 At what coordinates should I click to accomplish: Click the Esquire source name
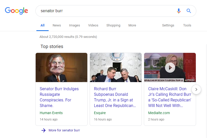pyautogui.click(x=100, y=113)
